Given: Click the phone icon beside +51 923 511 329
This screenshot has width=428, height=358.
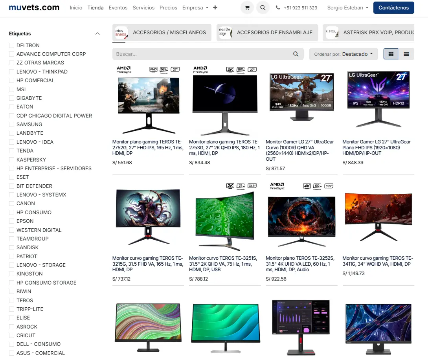Looking at the screenshot, I should coord(278,7).
